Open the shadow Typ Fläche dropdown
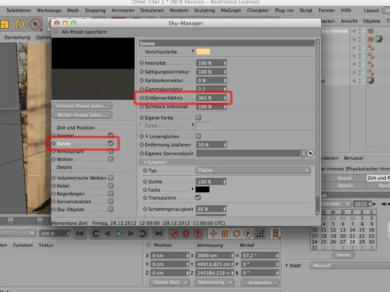Screen dimensions: 390x292 253,170
